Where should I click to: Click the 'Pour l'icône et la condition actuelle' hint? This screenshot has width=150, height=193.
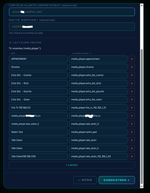click(26, 33)
